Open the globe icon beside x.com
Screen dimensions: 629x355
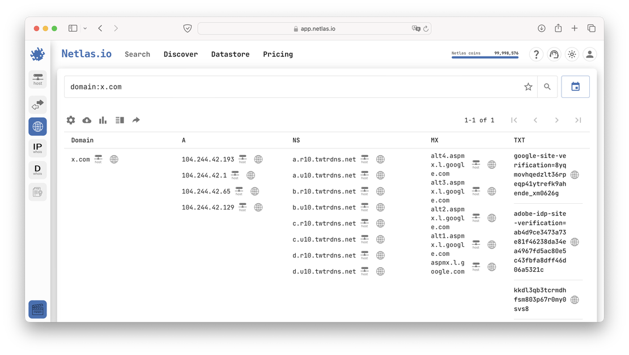114,159
